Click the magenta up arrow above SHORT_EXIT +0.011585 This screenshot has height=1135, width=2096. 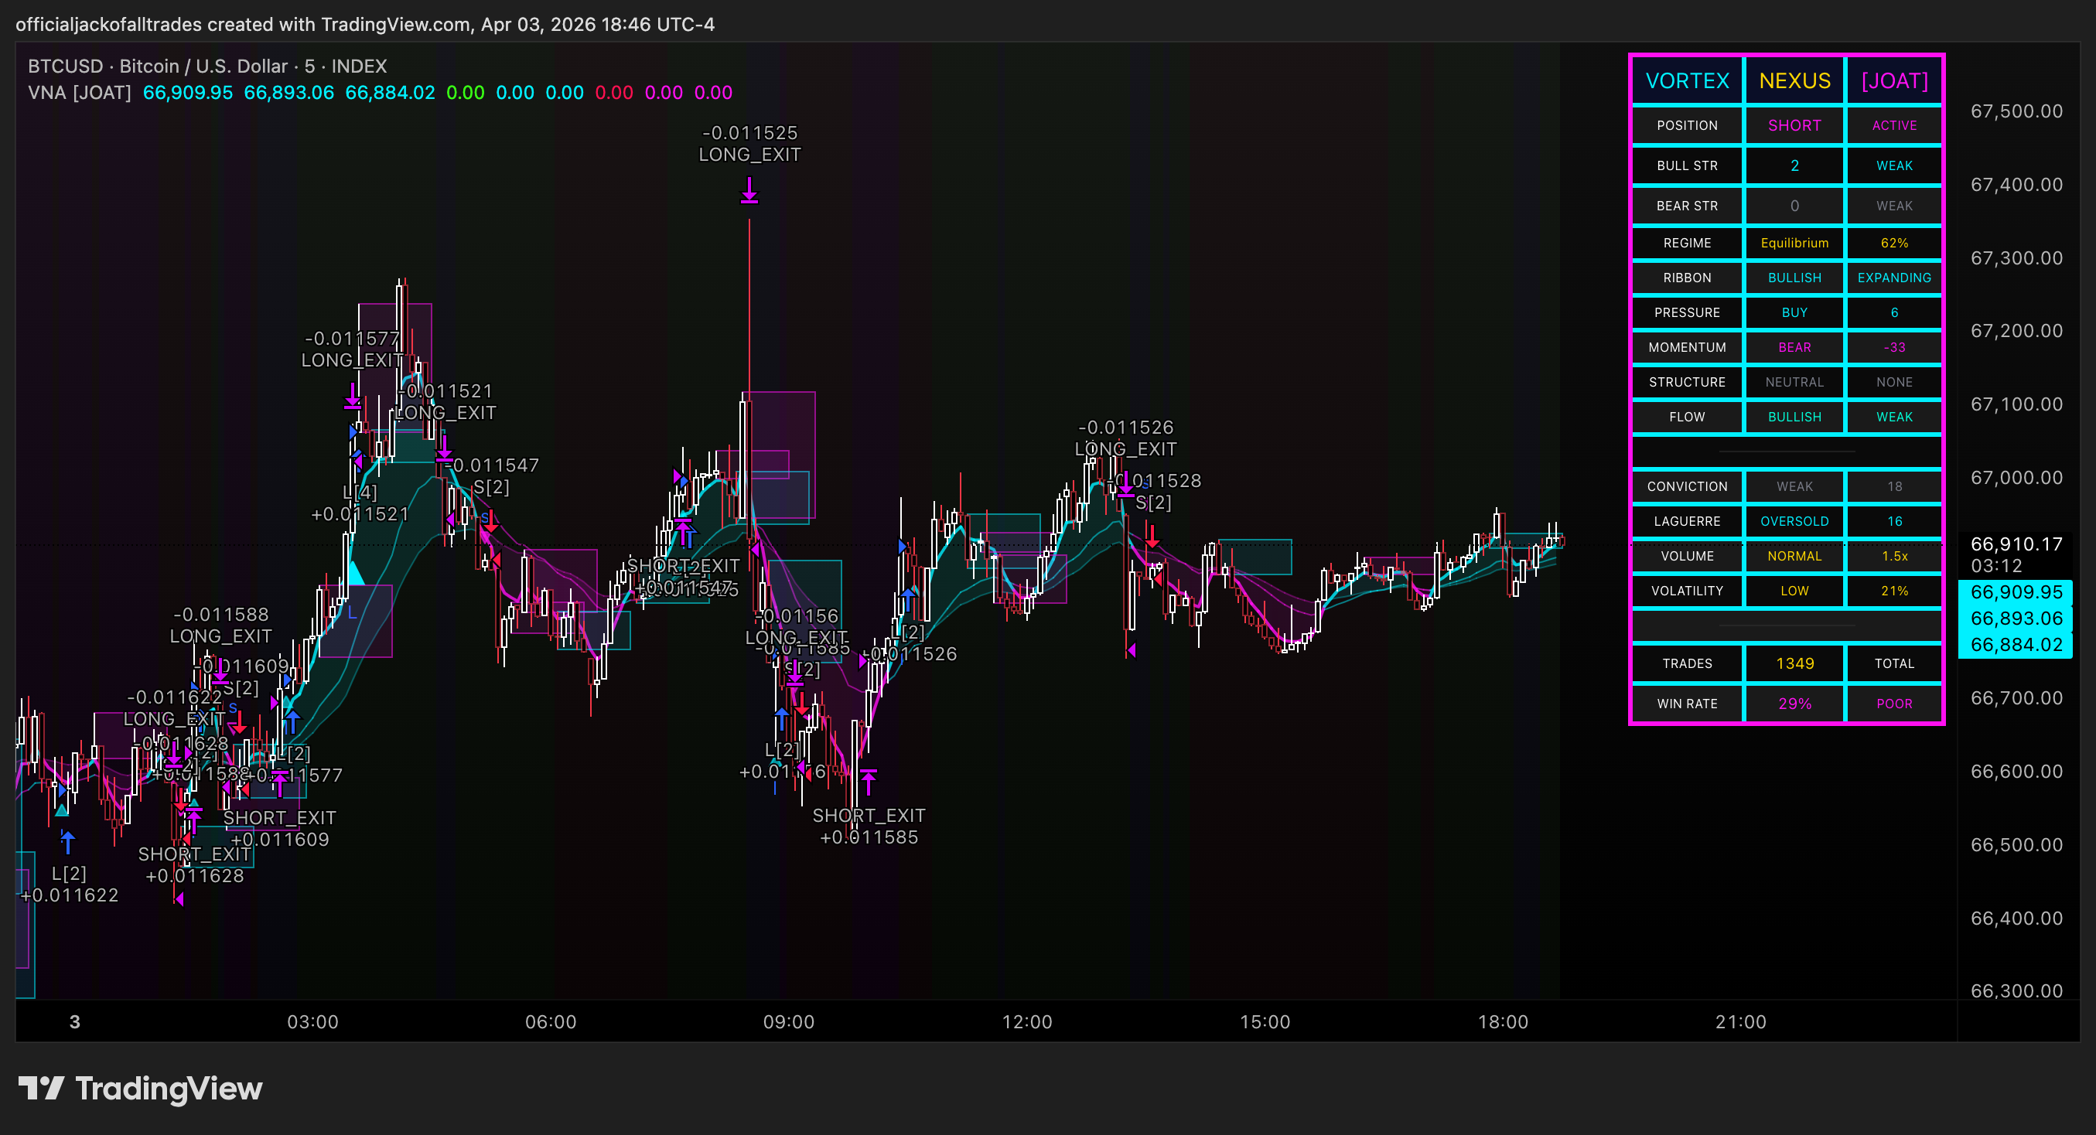[869, 782]
